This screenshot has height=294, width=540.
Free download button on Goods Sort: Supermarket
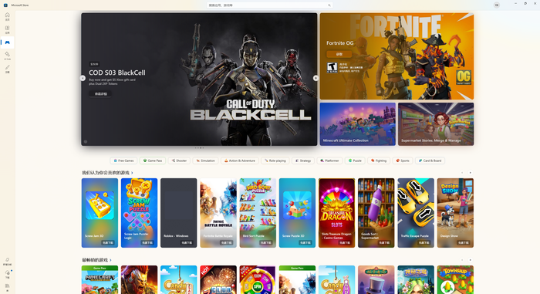[384, 242]
